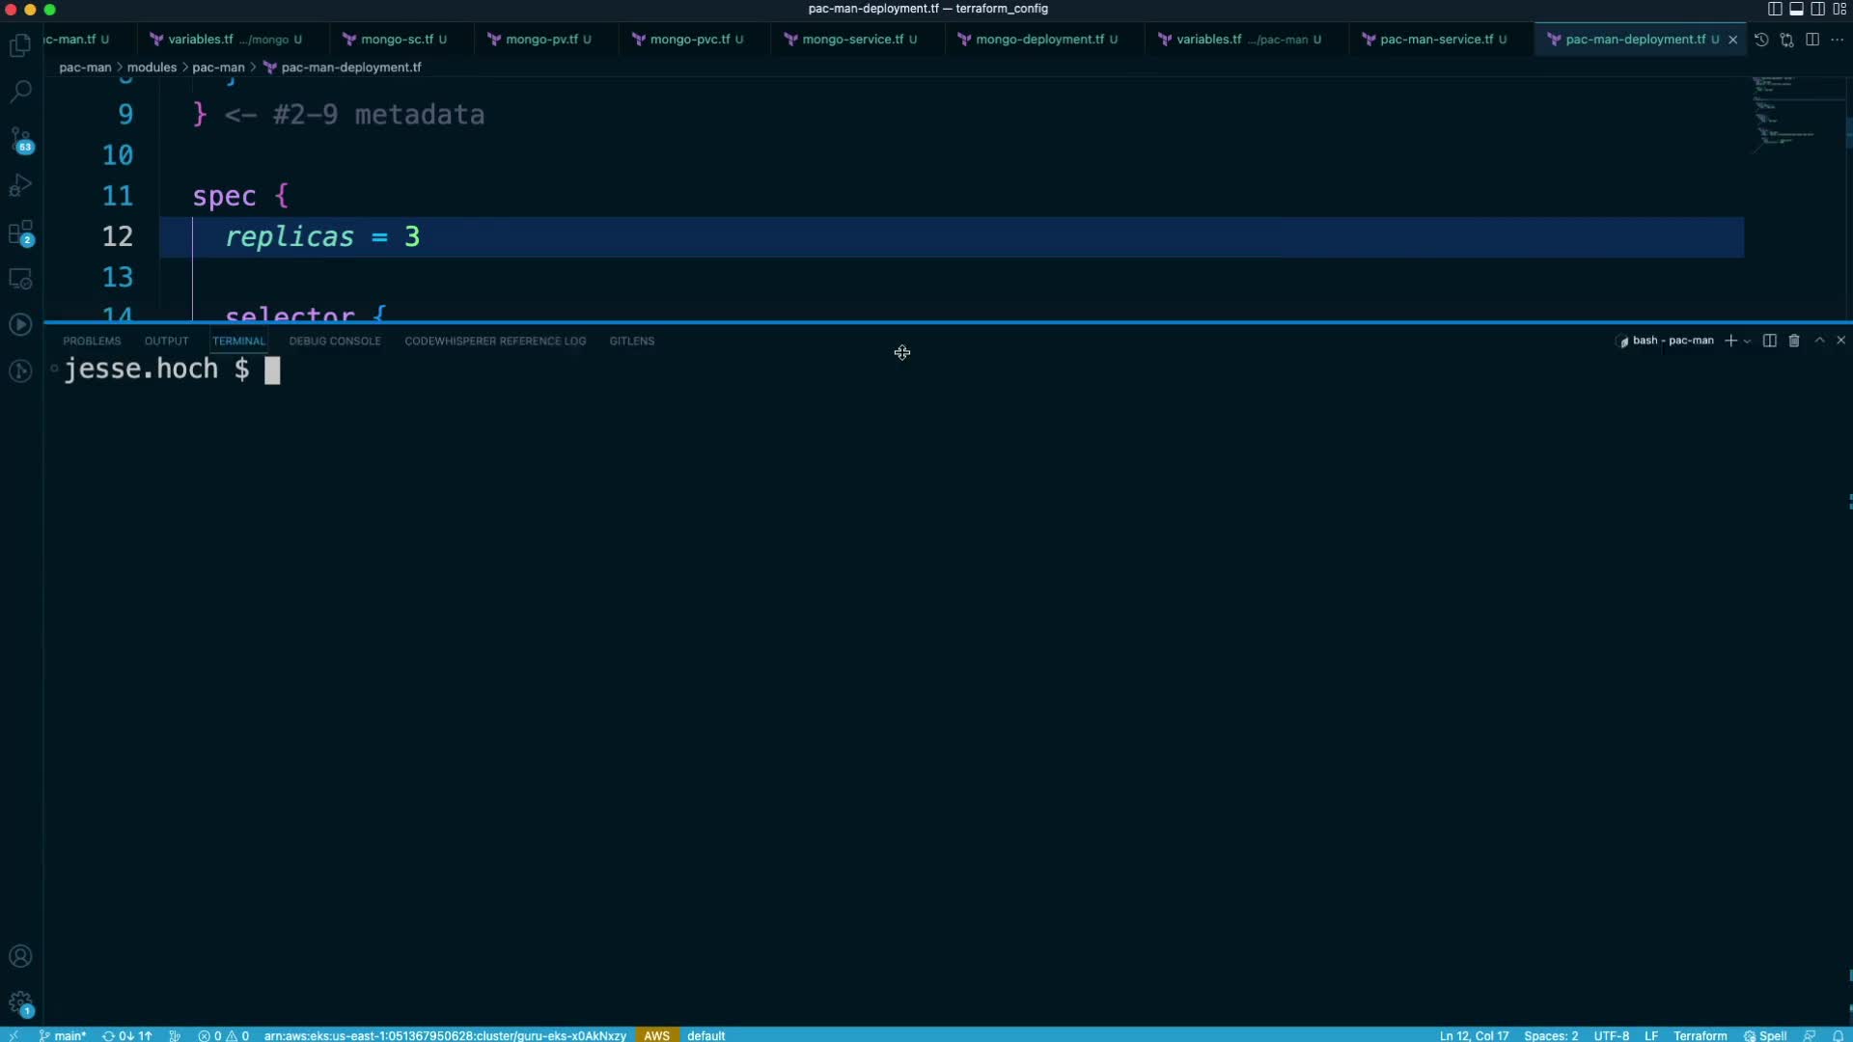The width and height of the screenshot is (1853, 1042).
Task: Toggle the bottom panel layout button
Action: point(1796,9)
